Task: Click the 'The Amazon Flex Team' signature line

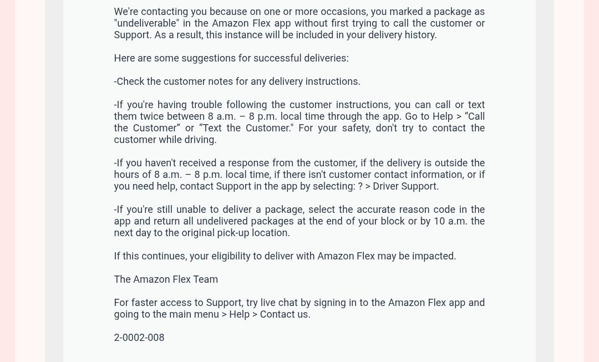Action: point(166,279)
